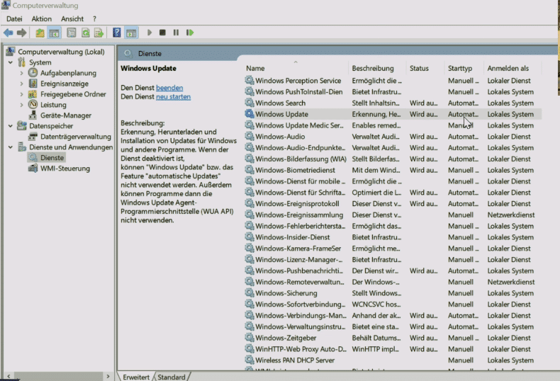This screenshot has width=560, height=381.
Task: Collapse the System tree node
Action: pos(11,62)
